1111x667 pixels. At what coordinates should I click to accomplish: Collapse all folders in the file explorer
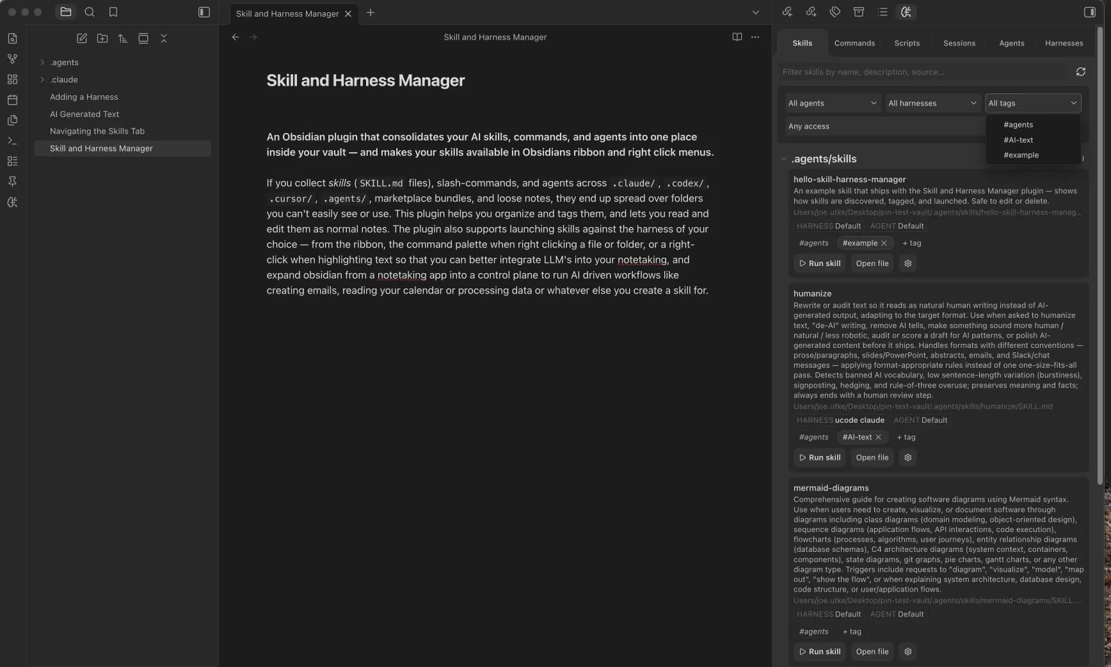pos(164,38)
